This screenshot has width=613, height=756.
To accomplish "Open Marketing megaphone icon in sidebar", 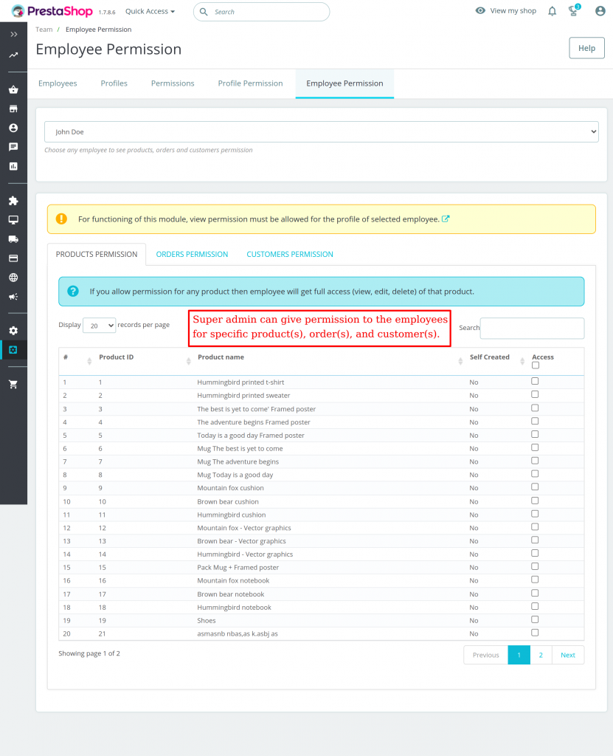I will 13,297.
